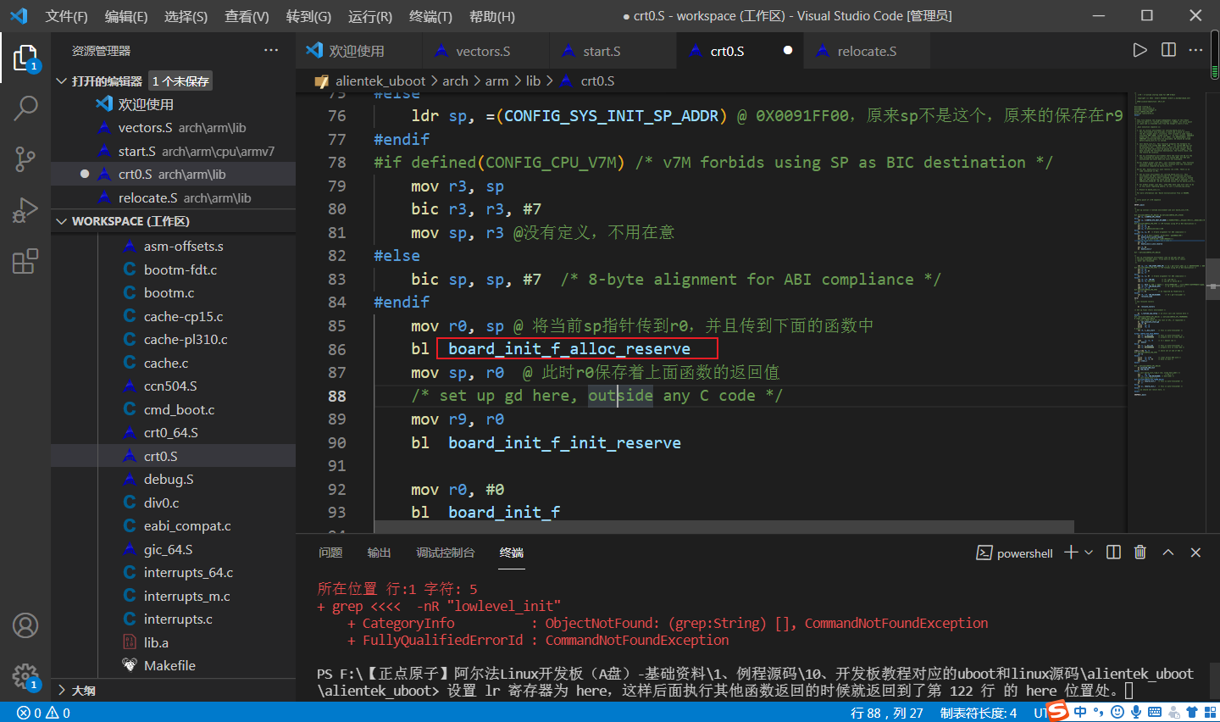Split terminal icon
Viewport: 1220px width, 722px height.
1113,553
